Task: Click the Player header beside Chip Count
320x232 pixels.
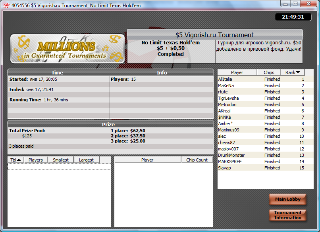Action: (147, 160)
